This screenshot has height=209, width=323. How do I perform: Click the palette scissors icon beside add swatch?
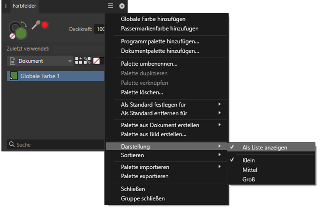[87, 60]
